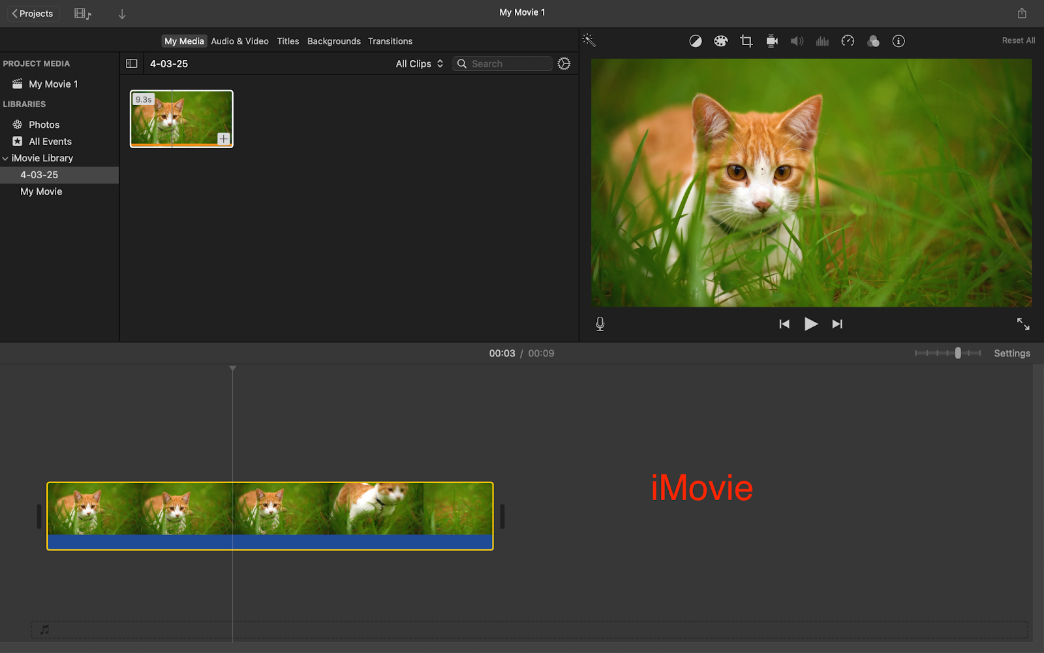
Task: Open the volume adjustment tool
Action: 797,41
